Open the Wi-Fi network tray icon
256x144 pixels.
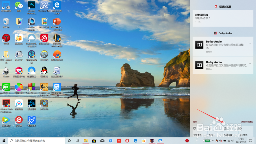pos(229,141)
